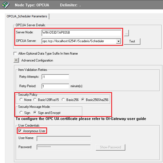The width and height of the screenshot is (163, 163).
Task: Click the User Name field
Action: [x=64, y=139]
